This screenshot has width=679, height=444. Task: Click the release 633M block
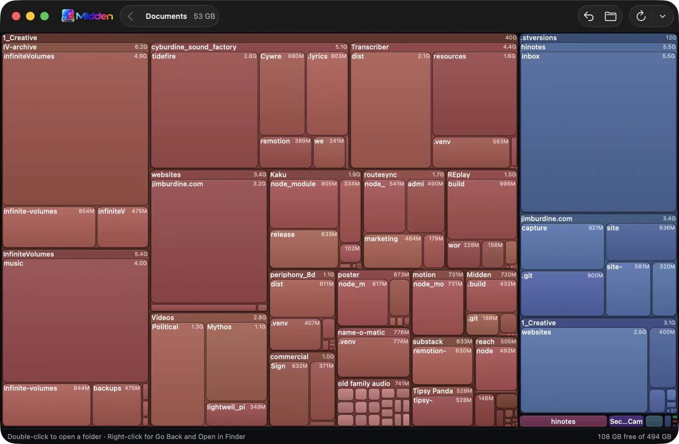304,249
